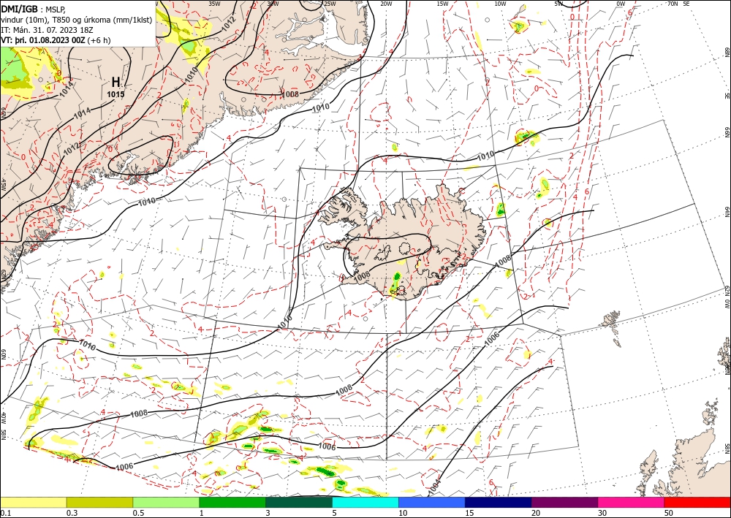The height and width of the screenshot is (518, 731).
Task: Click the red 50+ legend color band
Action: [697, 502]
